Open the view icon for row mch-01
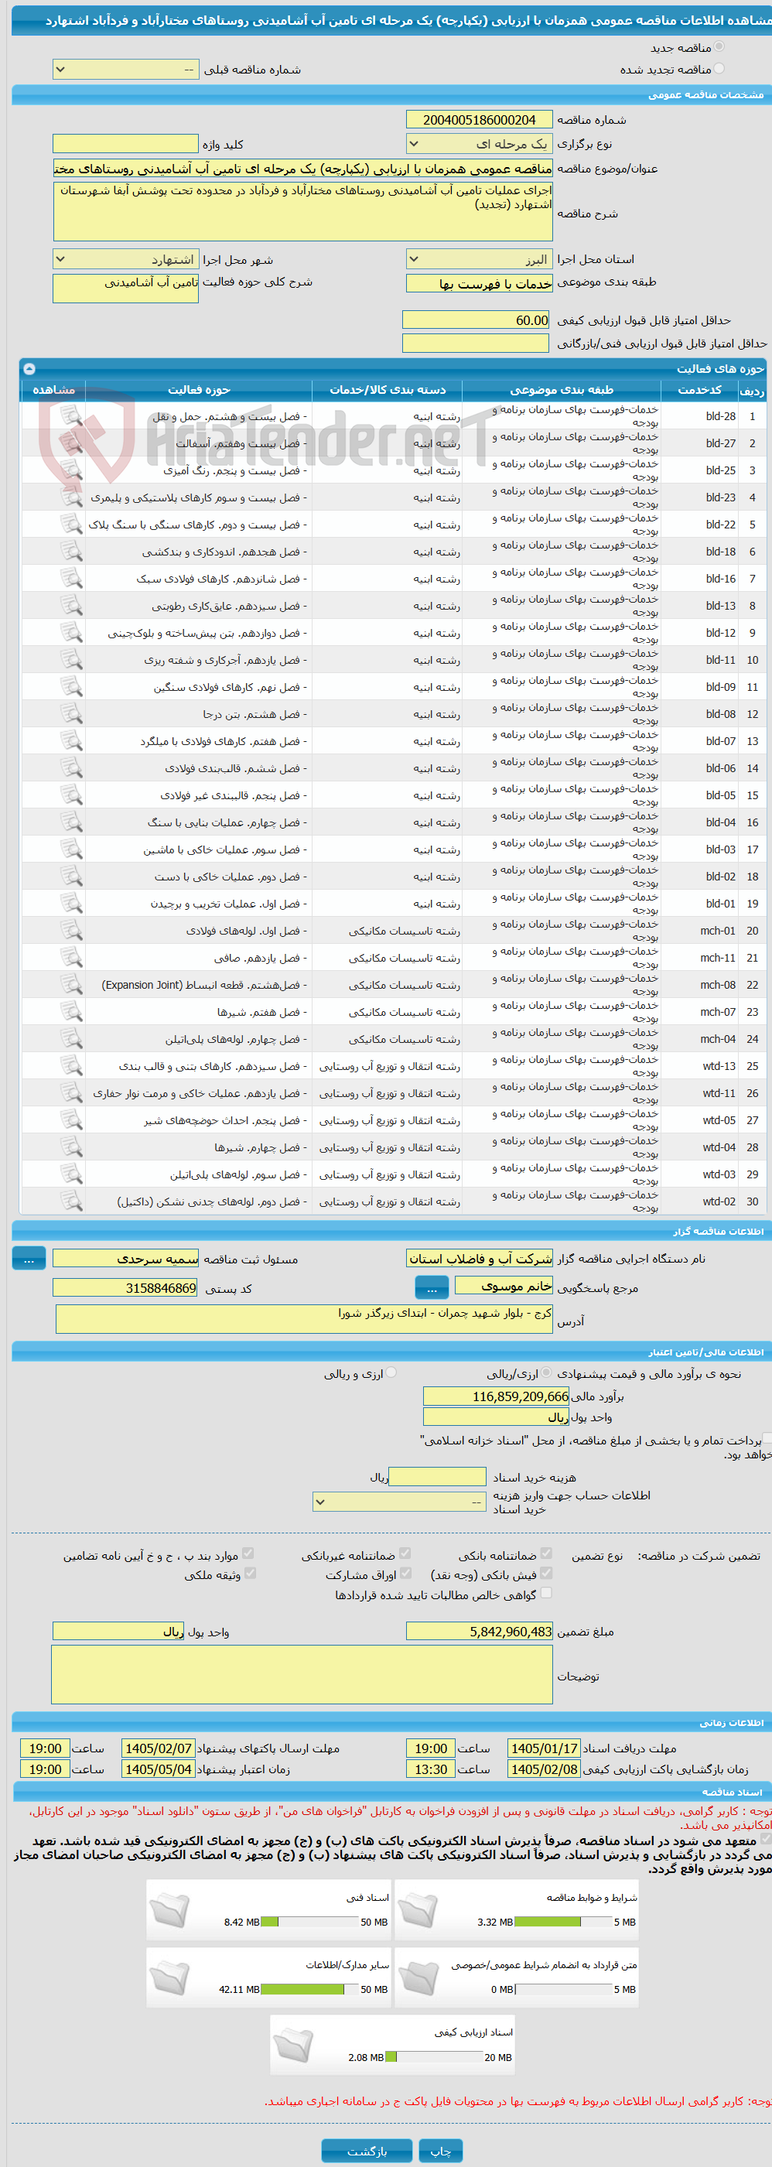 (x=70, y=931)
